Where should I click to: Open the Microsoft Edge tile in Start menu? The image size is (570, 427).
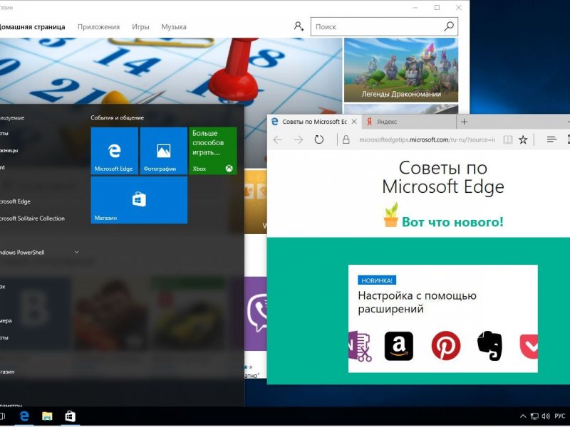[114, 151]
